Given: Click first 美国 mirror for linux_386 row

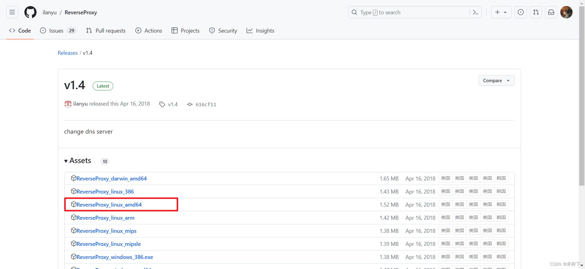Looking at the screenshot, I should (x=445, y=191).
